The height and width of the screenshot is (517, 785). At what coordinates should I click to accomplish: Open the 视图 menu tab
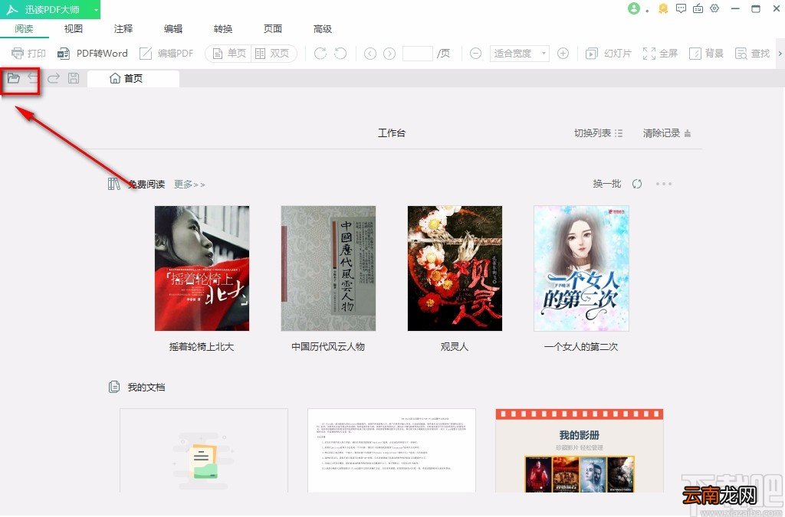73,29
